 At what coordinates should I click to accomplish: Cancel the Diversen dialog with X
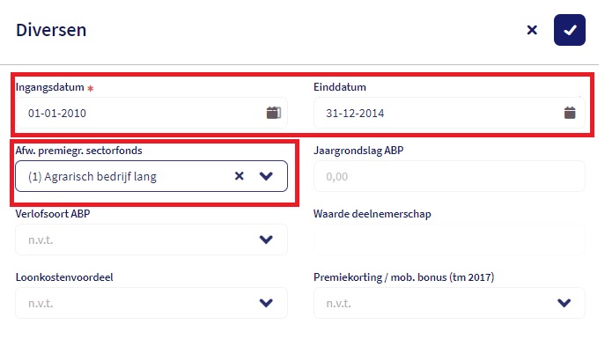(532, 30)
